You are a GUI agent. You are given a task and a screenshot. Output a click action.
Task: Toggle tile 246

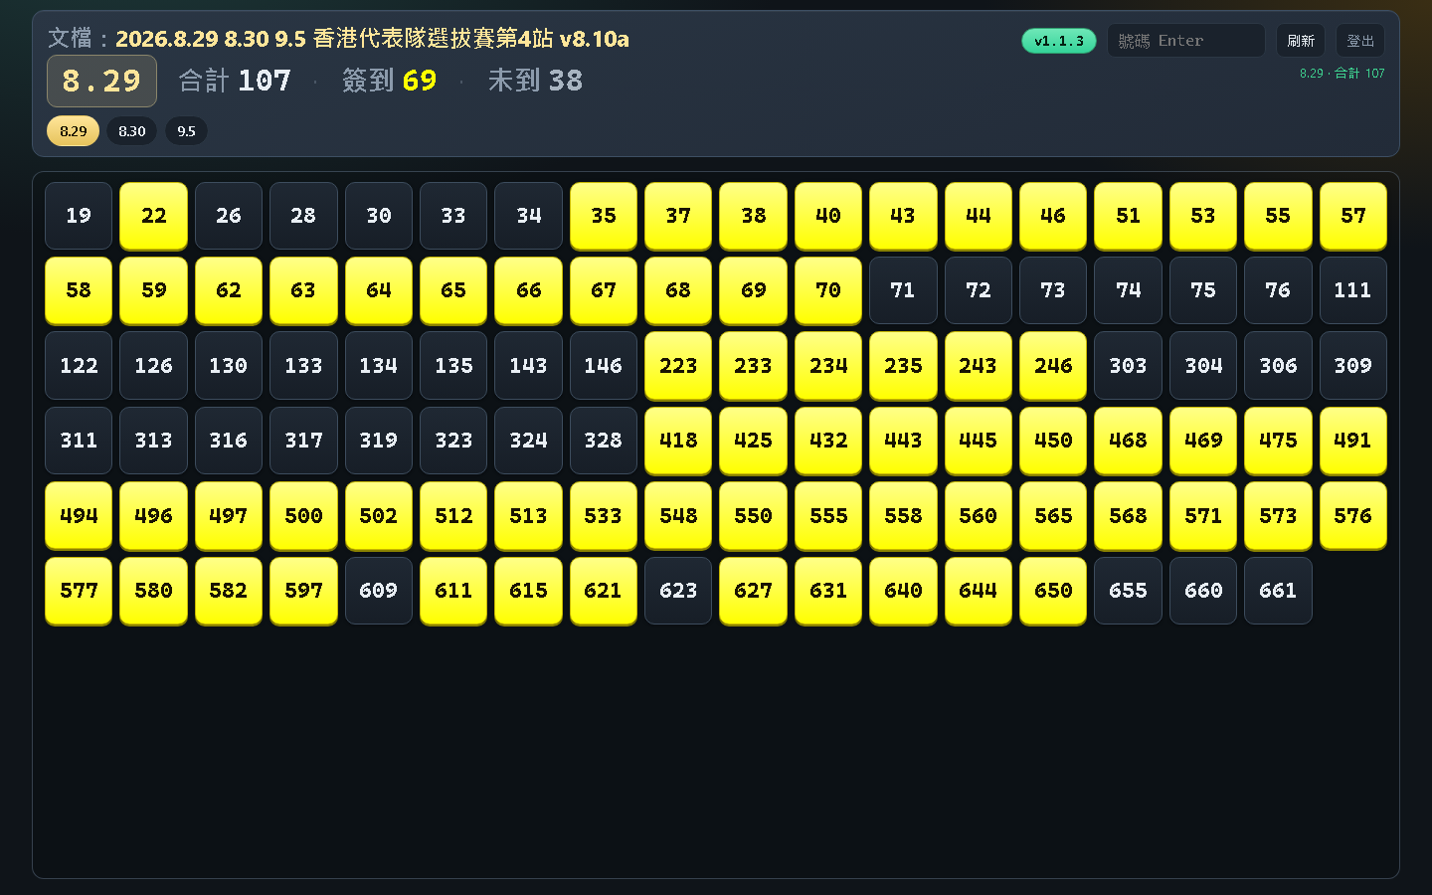(x=1053, y=366)
